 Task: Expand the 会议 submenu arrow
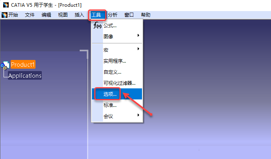[138, 115]
